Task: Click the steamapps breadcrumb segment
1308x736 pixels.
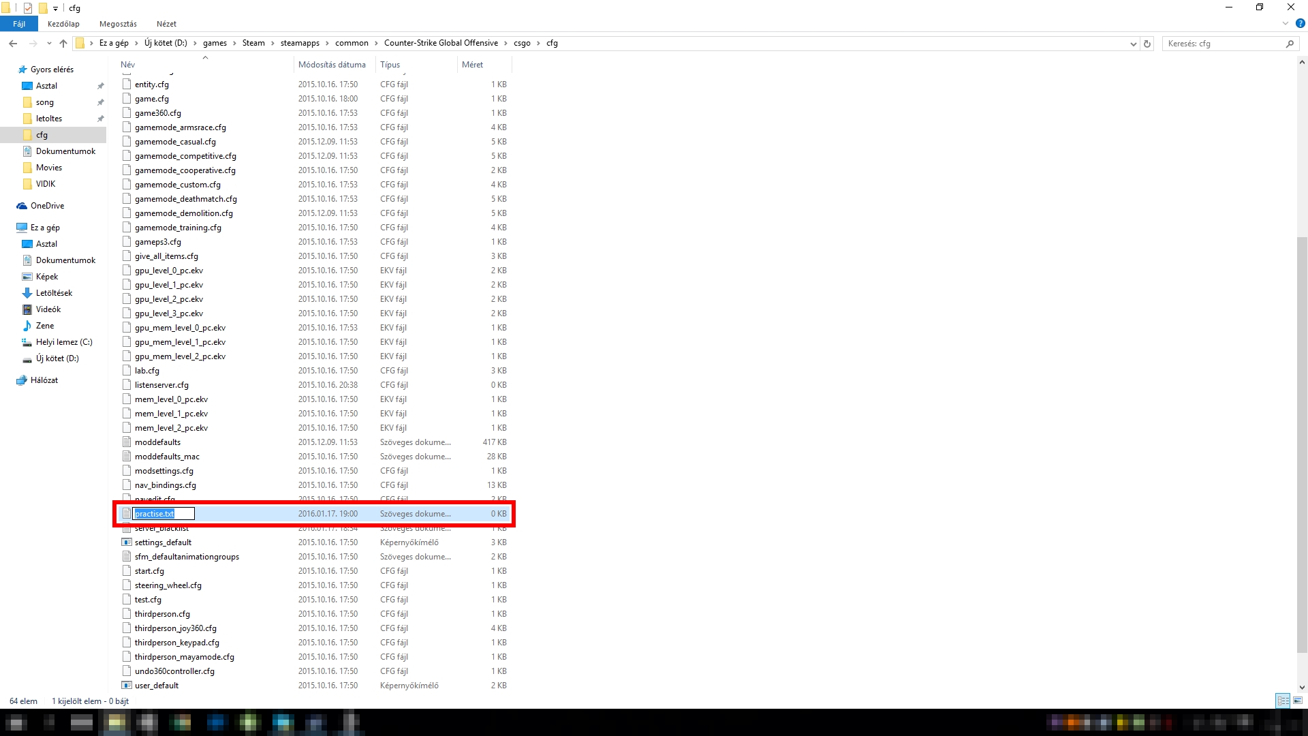Action: point(300,43)
